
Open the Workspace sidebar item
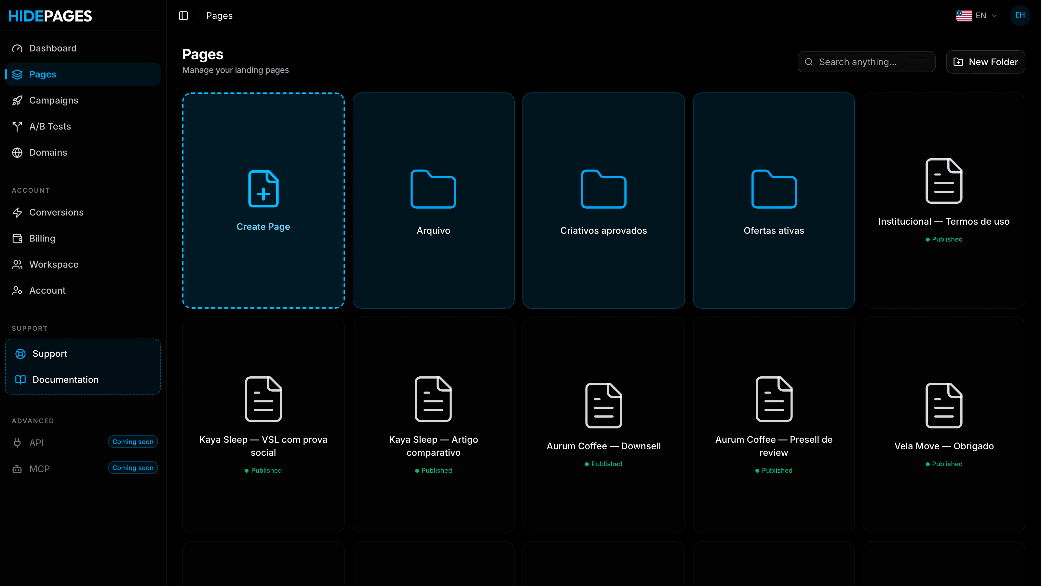(83, 264)
